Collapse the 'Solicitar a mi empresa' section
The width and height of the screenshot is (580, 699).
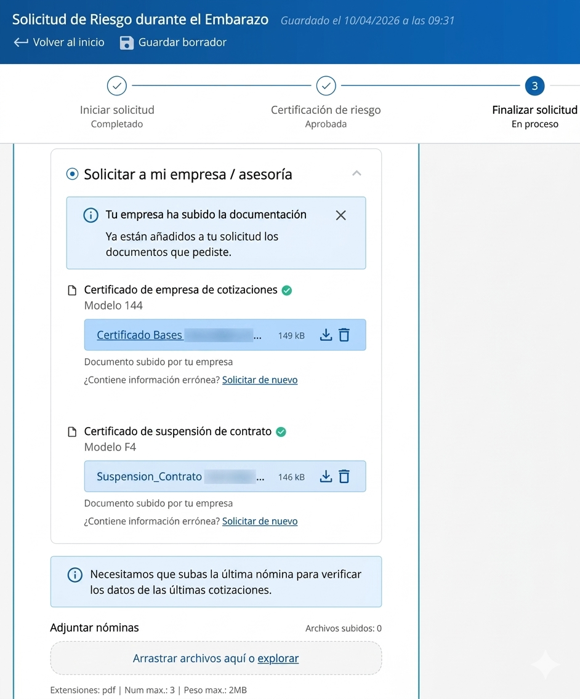(x=356, y=174)
